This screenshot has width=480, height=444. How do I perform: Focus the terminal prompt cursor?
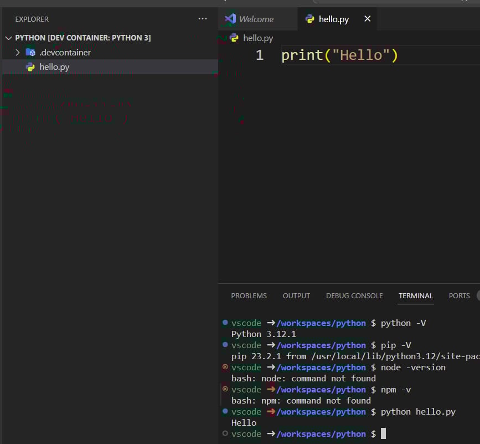click(x=383, y=433)
